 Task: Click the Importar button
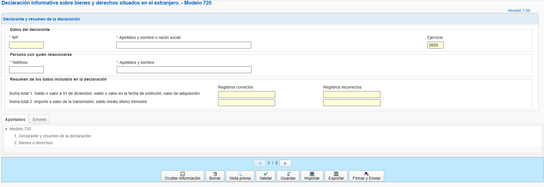coord(312,176)
